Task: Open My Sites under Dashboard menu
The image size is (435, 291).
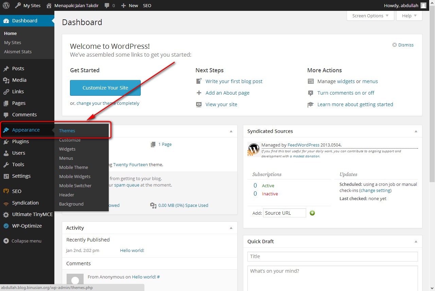Action: point(13,42)
